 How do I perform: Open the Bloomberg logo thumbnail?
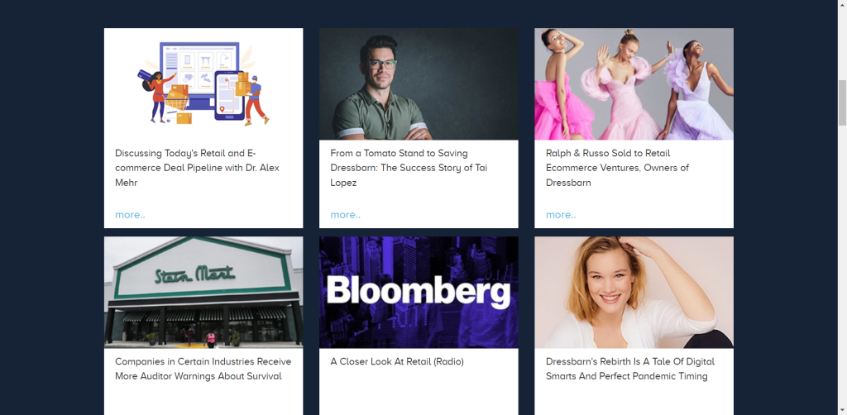tap(419, 293)
